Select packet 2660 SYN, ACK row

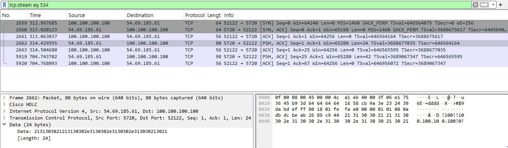[x=254, y=30]
